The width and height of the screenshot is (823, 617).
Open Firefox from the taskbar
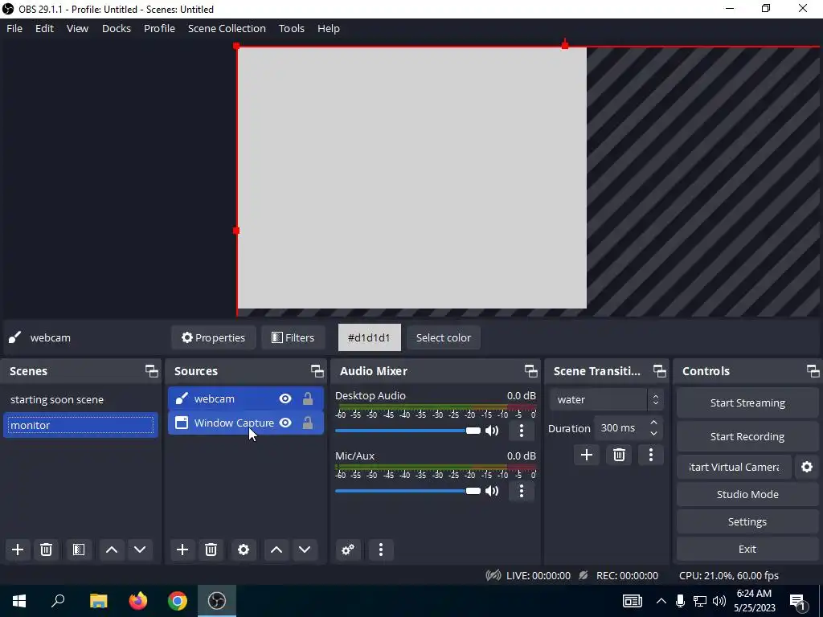pos(138,601)
